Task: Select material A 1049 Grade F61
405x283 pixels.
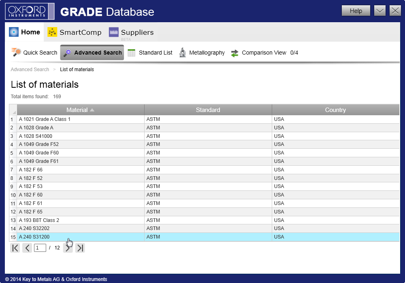Action: tap(204, 161)
